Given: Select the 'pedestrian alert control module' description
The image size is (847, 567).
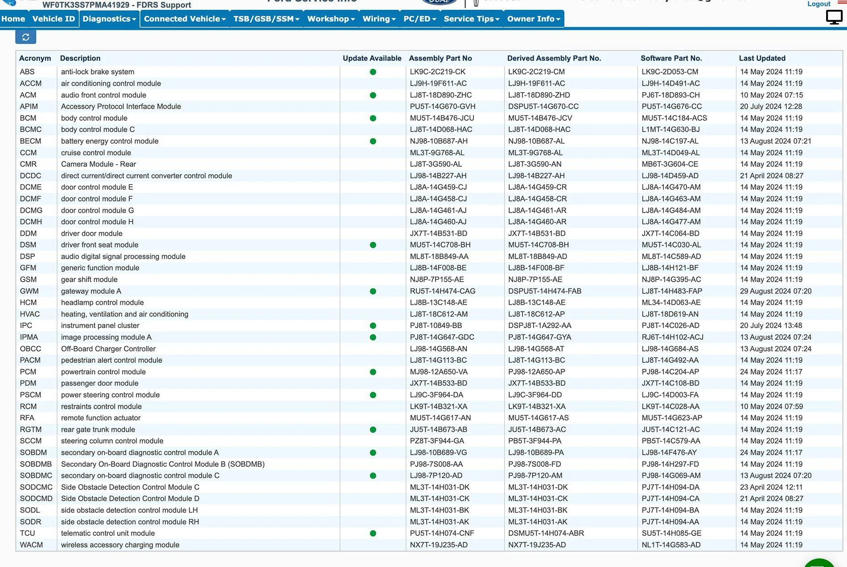Looking at the screenshot, I should [111, 360].
